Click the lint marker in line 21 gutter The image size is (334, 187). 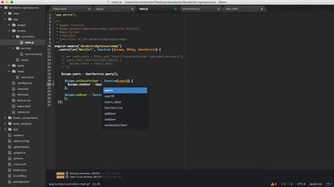53,84
